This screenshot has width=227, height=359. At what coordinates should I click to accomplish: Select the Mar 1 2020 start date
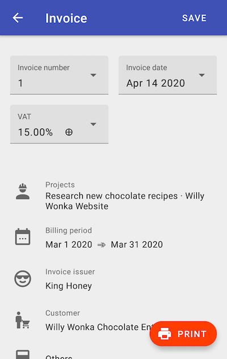pos(69,245)
